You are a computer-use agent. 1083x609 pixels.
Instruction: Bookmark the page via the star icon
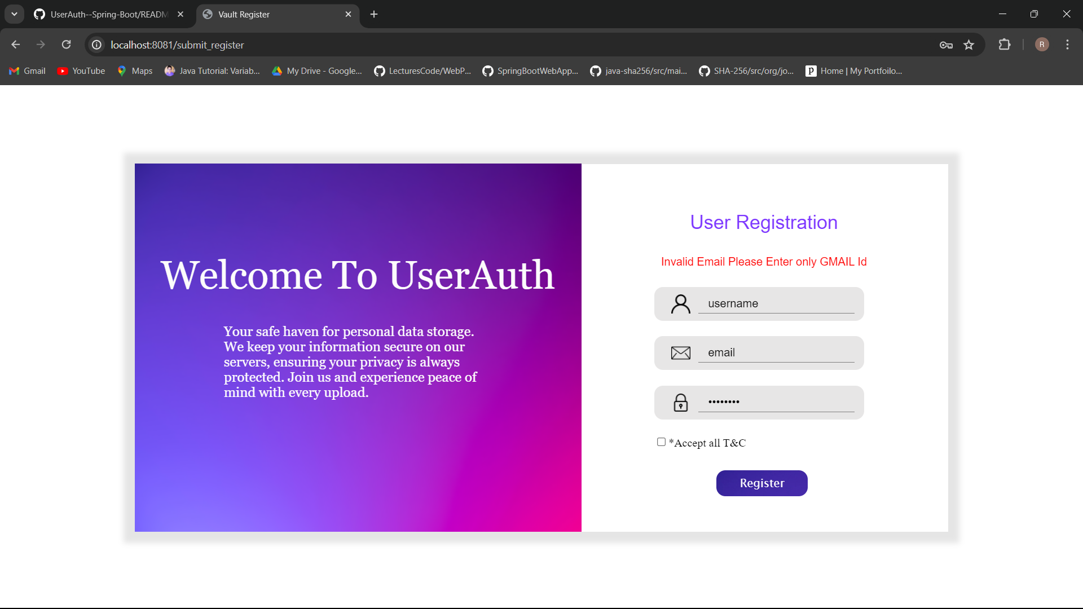point(970,45)
